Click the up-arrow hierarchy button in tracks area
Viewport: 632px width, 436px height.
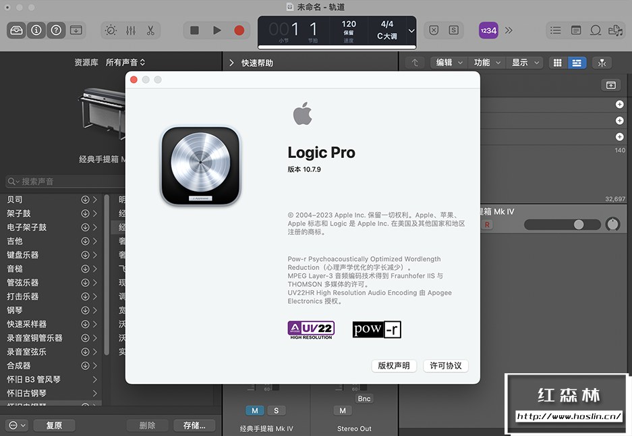click(415, 63)
